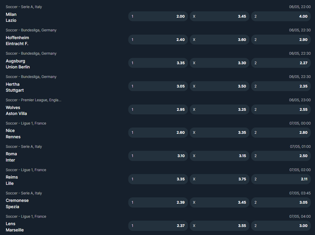Select Cremonese home win at 2.39
This screenshot has height=235, width=315.
pos(158,202)
